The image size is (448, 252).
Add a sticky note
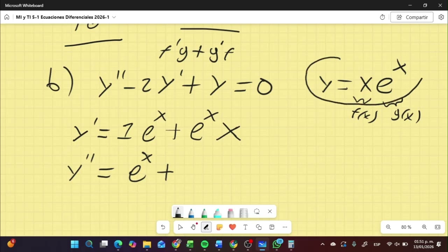219,227
